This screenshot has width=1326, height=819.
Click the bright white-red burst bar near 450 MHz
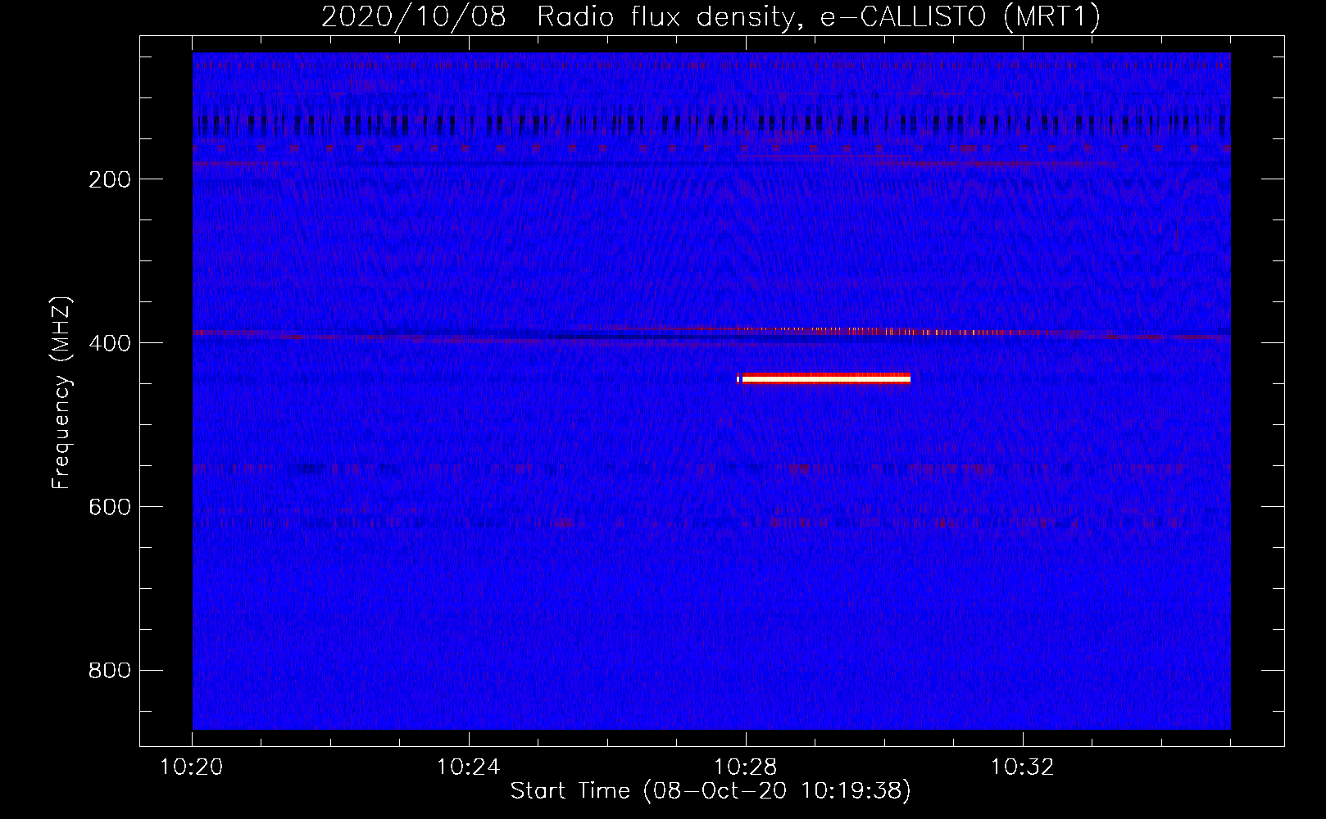[x=824, y=378]
